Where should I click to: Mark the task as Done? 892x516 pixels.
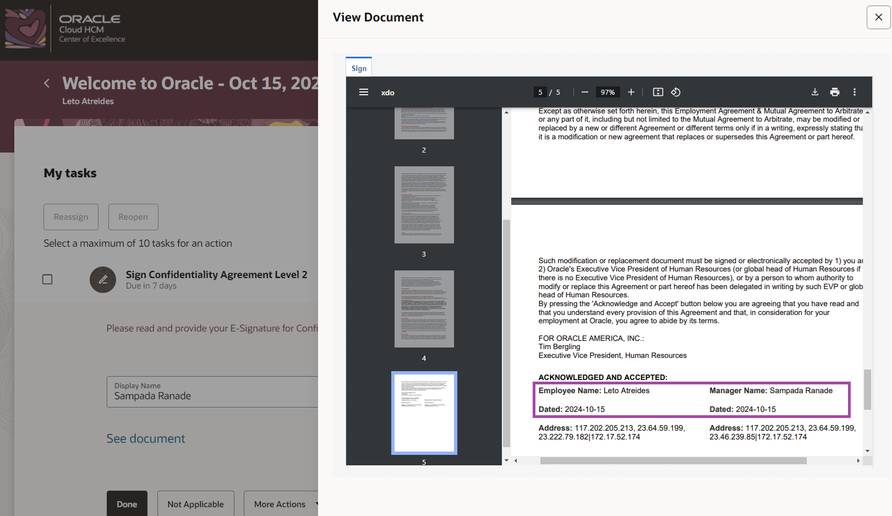pyautogui.click(x=127, y=503)
